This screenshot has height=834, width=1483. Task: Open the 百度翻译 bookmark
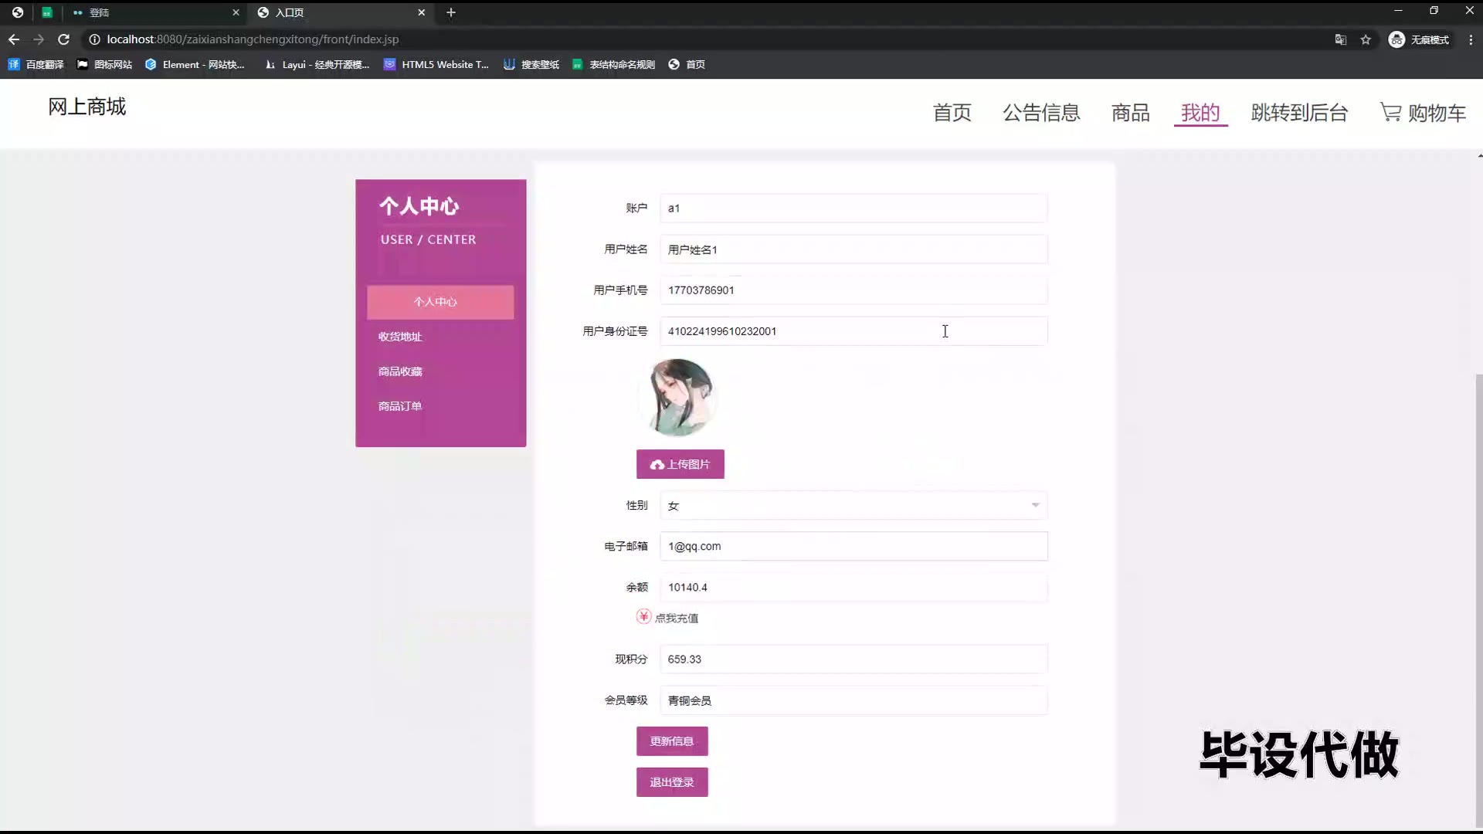click(36, 65)
